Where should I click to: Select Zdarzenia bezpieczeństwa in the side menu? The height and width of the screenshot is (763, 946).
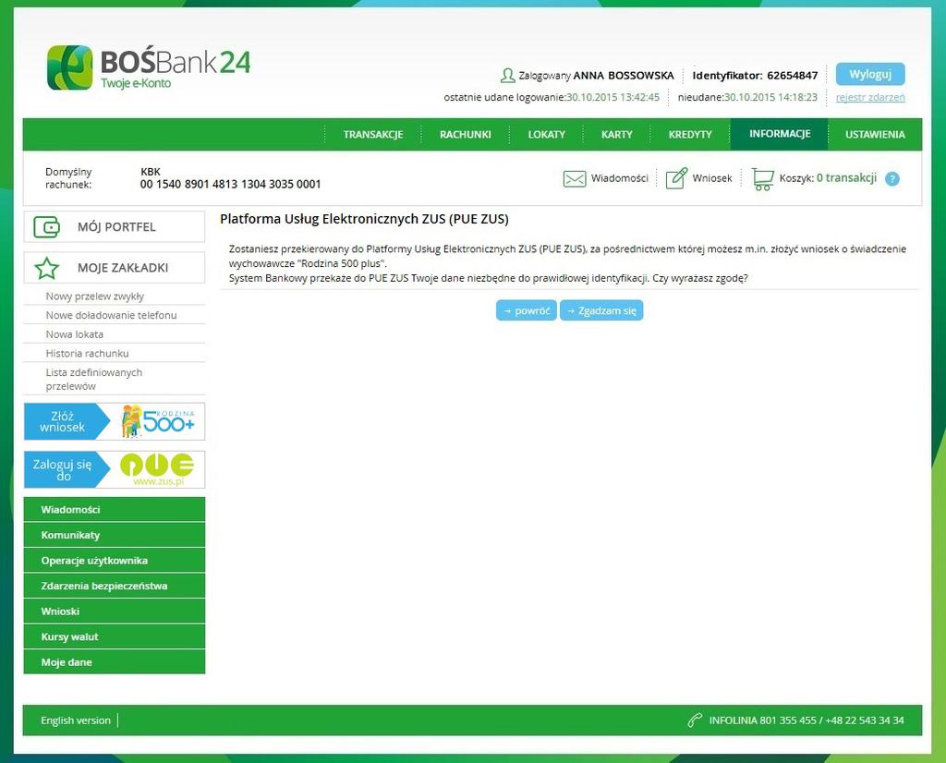[115, 586]
